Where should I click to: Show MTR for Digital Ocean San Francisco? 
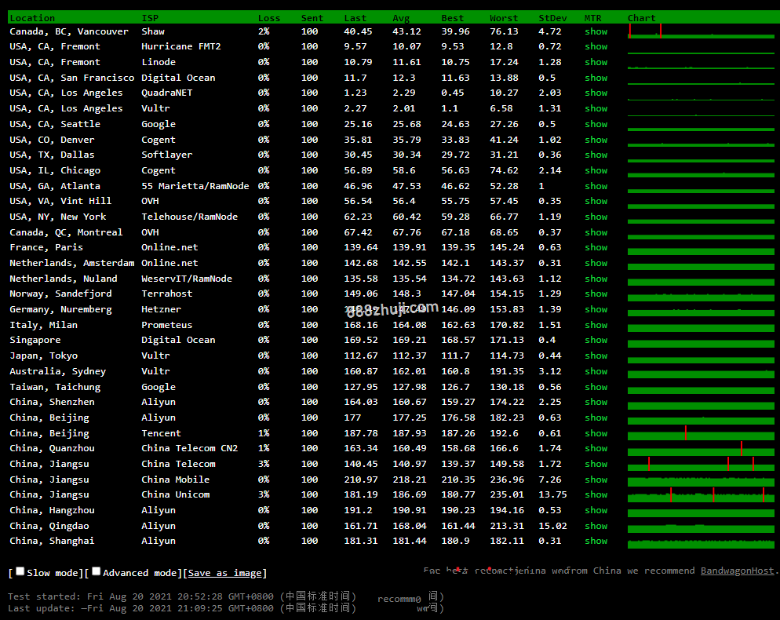tap(596, 78)
